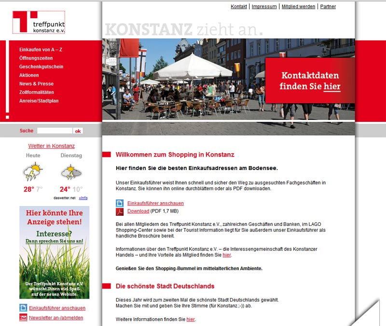386x326 pixels.
Task: Click the daswetter.net attribution text
Action: 65,198
